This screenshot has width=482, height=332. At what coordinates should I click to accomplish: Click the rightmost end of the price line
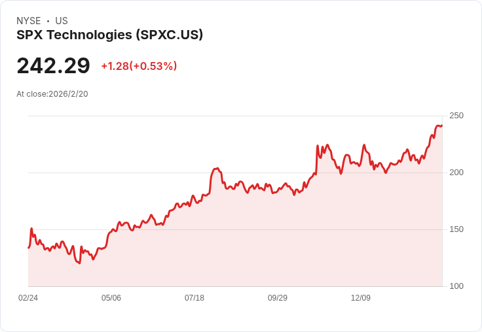click(x=442, y=125)
